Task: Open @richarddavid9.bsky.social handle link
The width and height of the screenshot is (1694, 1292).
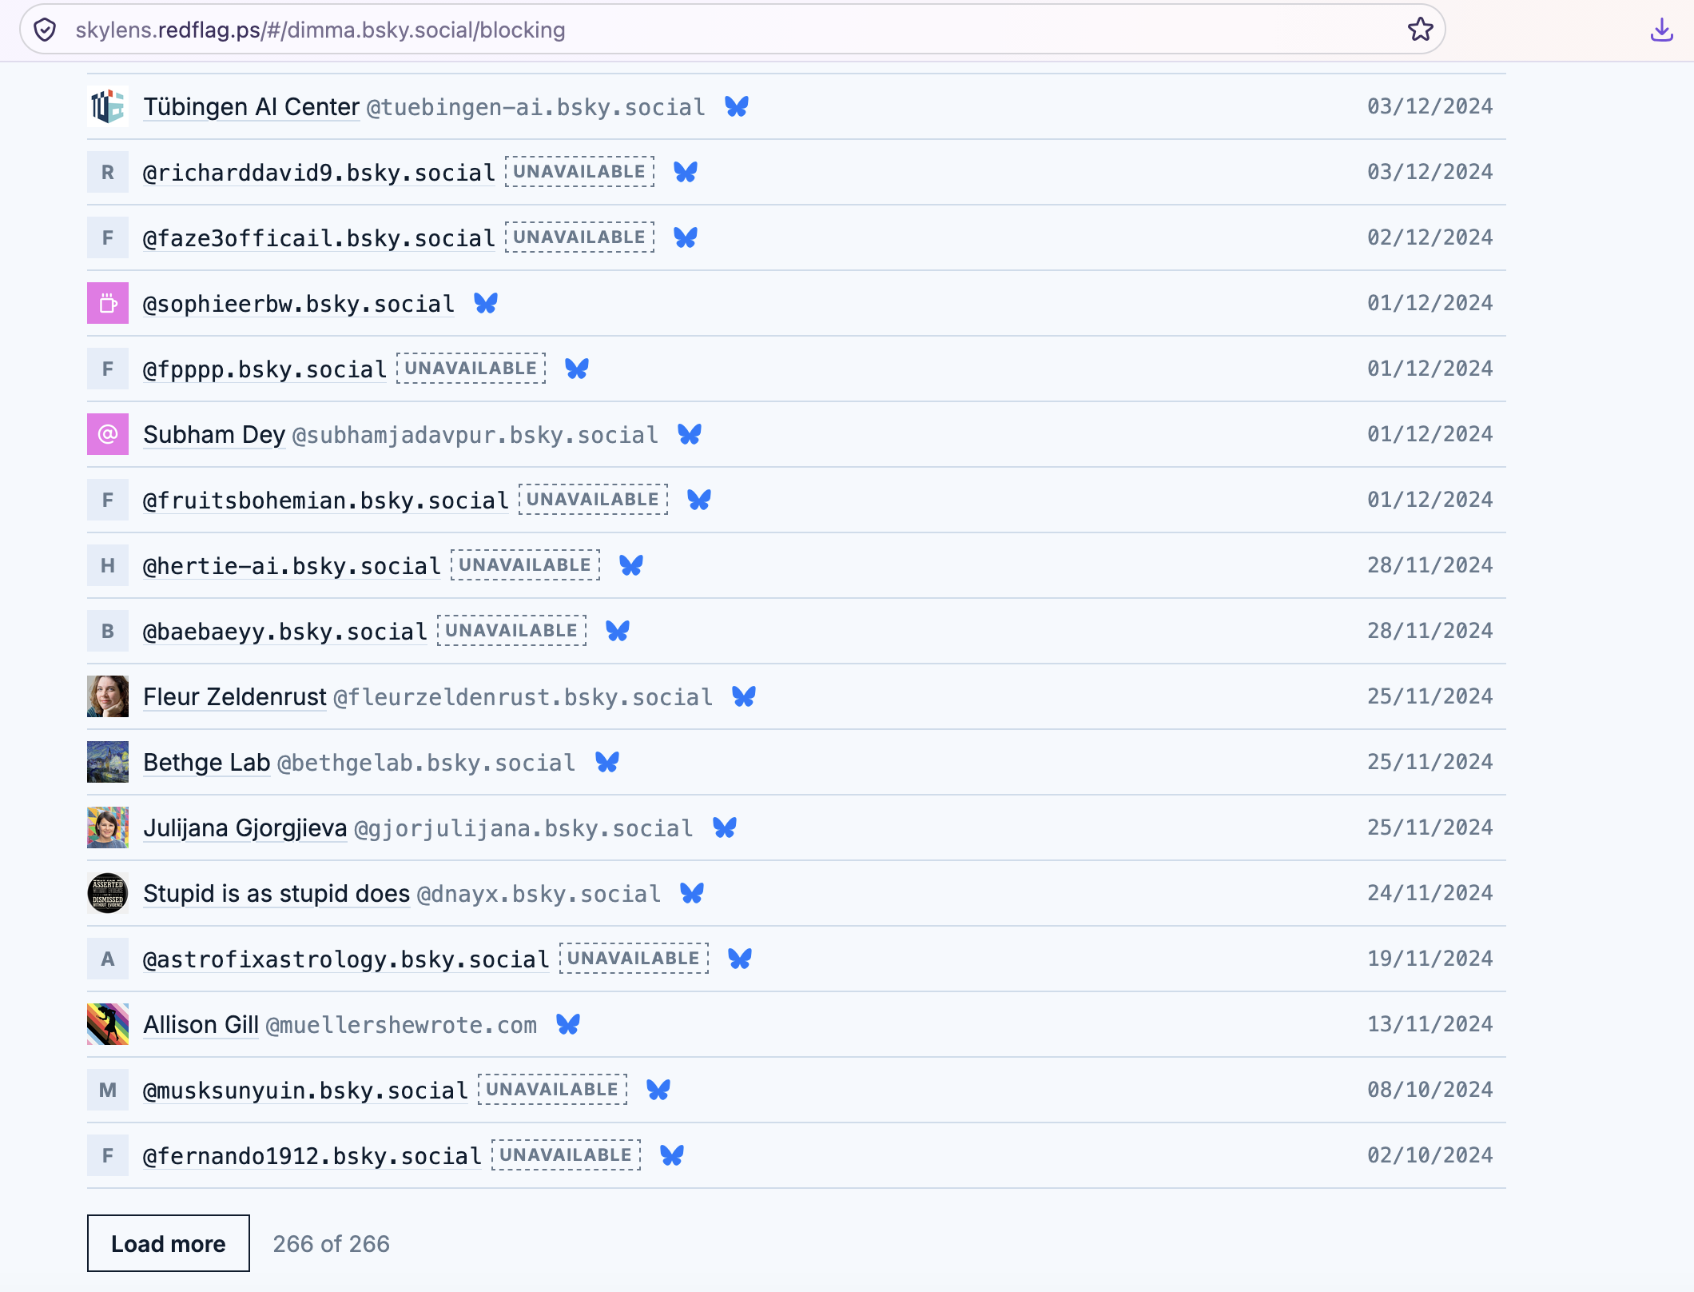Action: coord(320,173)
